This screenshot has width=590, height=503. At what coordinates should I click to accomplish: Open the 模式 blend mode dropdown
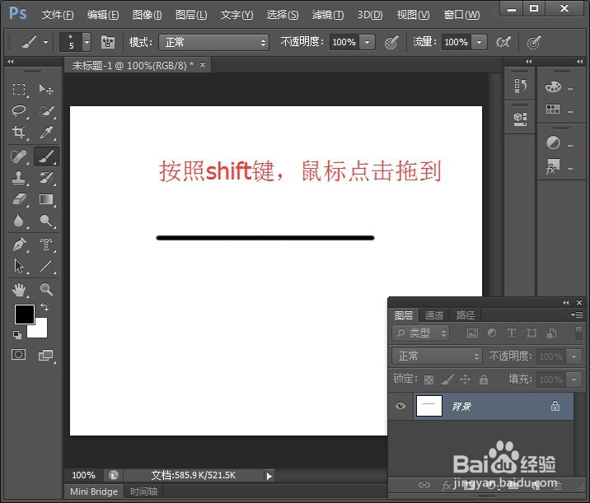214,42
